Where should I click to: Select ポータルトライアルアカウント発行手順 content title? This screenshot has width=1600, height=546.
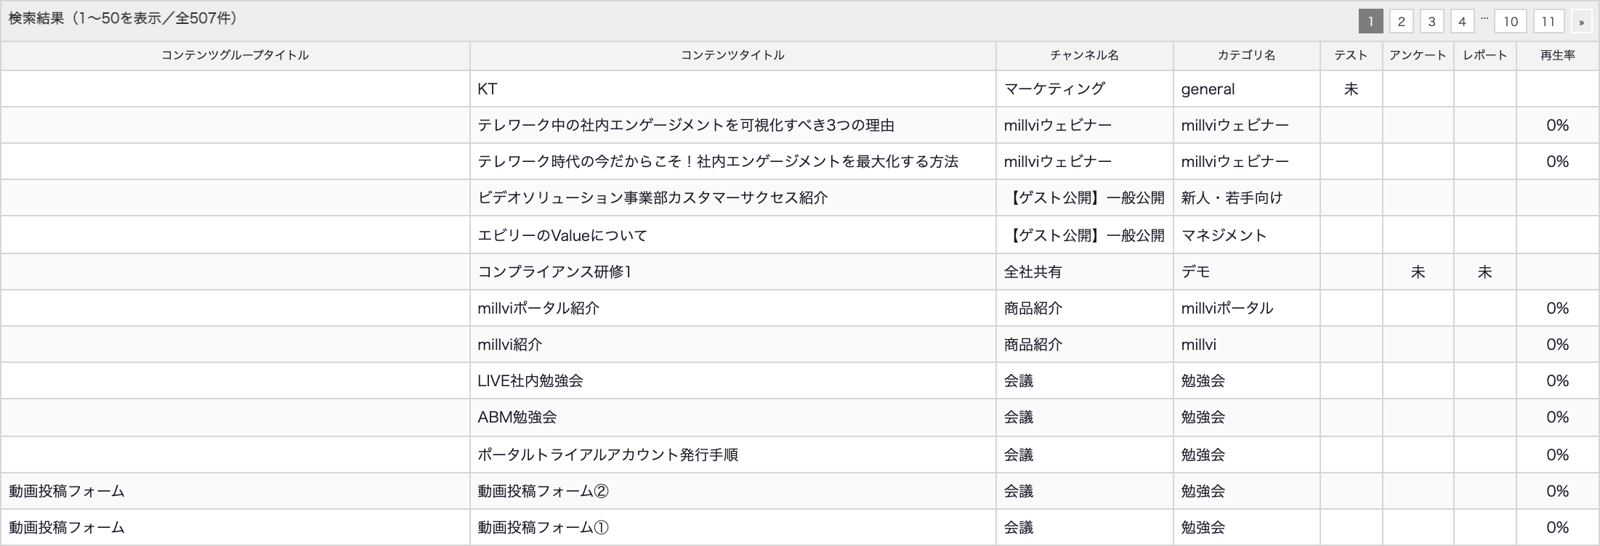click(607, 455)
